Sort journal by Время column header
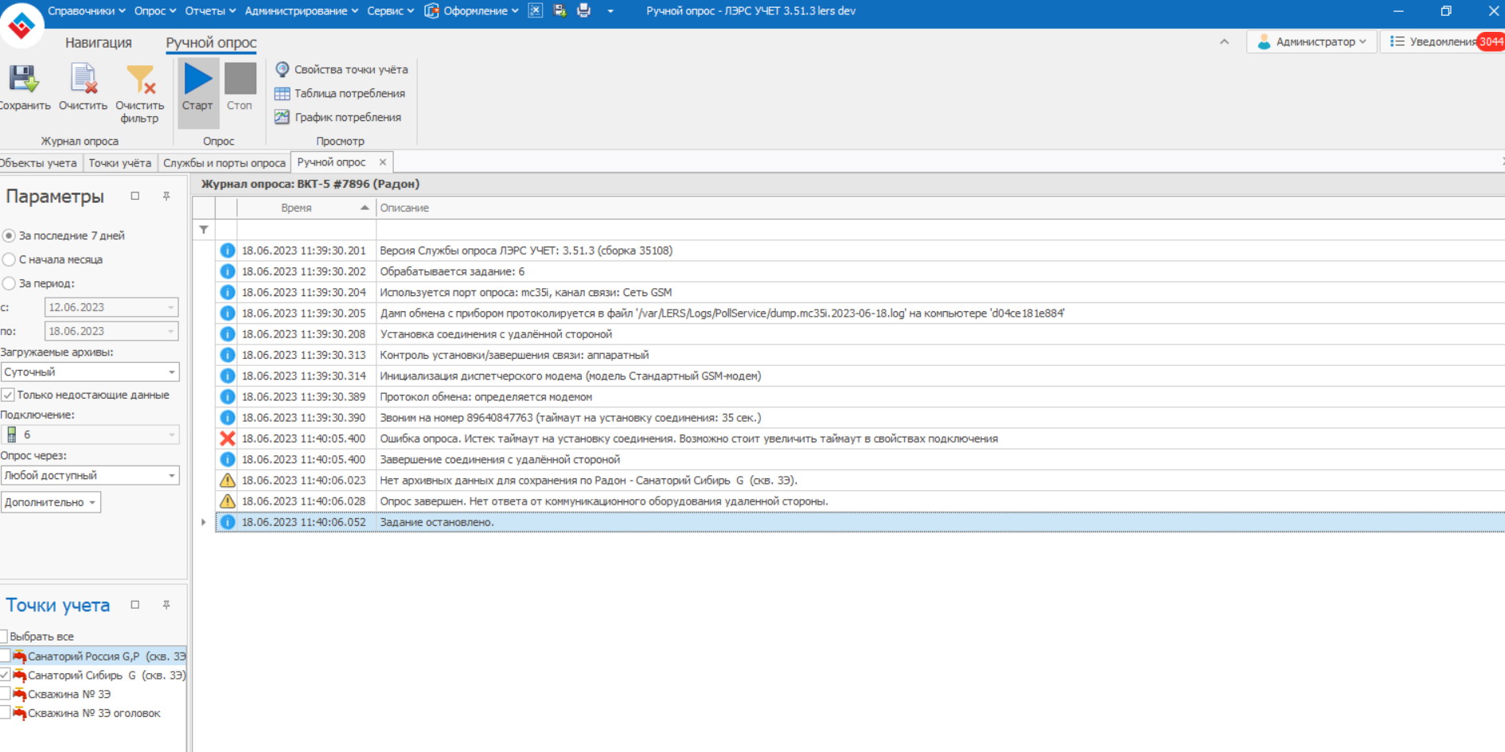This screenshot has width=1505, height=752. click(x=306, y=208)
